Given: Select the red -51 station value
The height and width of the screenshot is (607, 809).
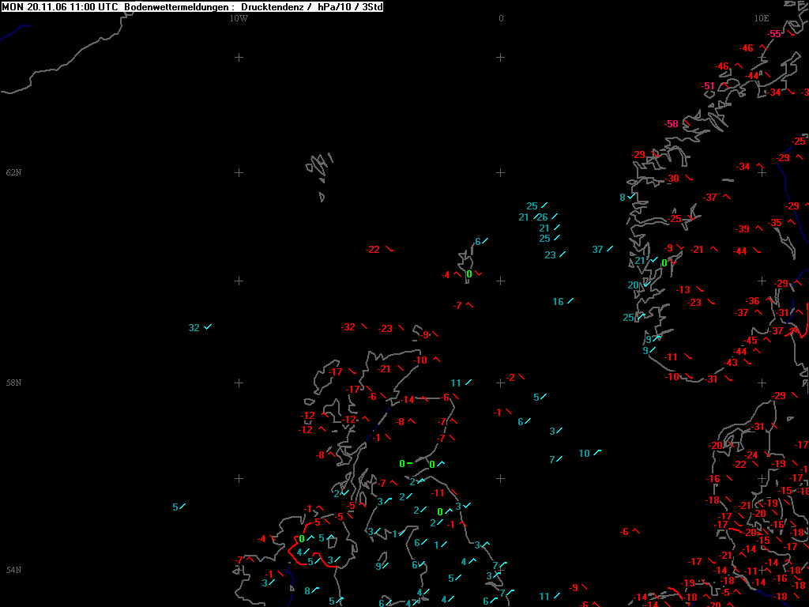Looking at the screenshot, I should click(x=709, y=86).
